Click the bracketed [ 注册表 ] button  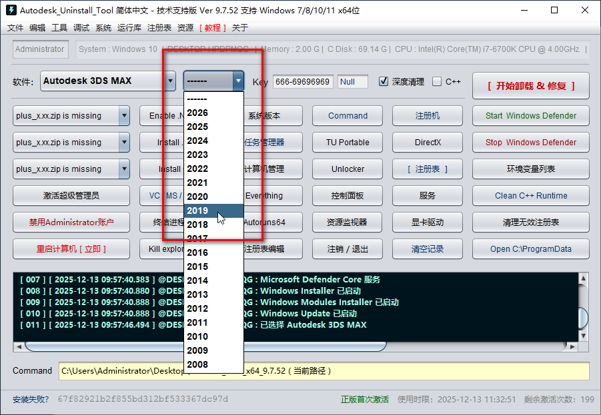point(428,169)
